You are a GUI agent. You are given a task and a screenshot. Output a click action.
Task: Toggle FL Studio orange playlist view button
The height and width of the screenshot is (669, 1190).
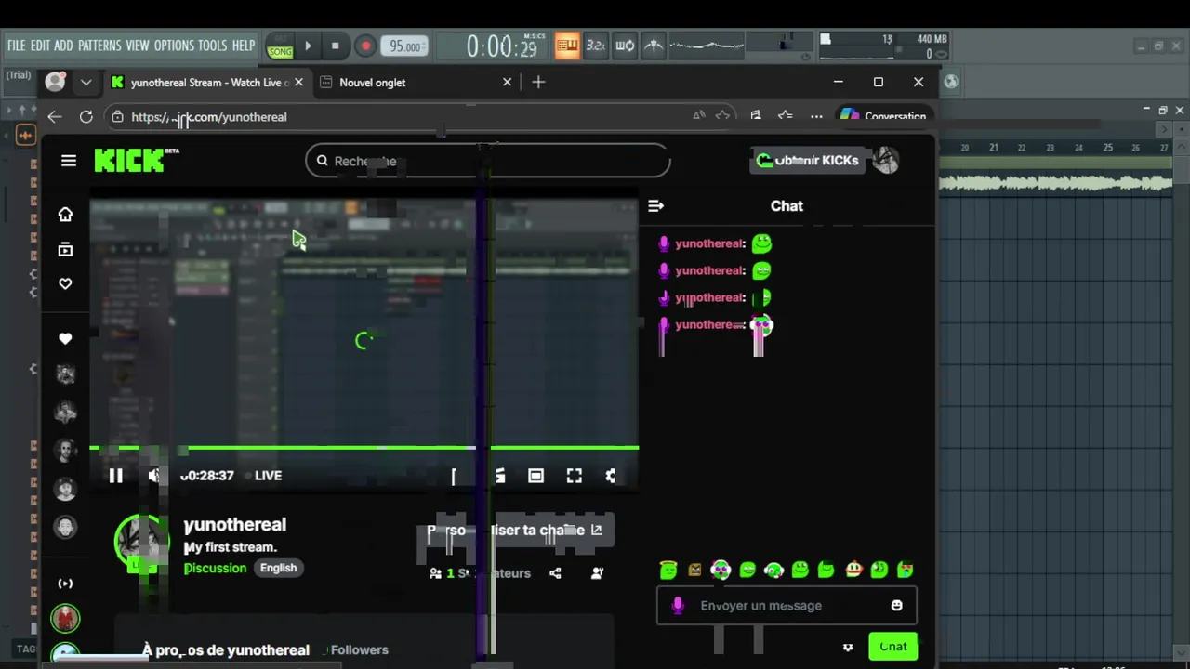567,46
